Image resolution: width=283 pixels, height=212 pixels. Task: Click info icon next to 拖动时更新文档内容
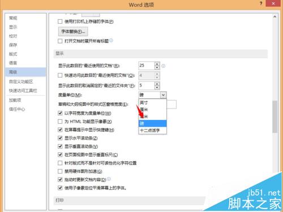tap(109, 179)
